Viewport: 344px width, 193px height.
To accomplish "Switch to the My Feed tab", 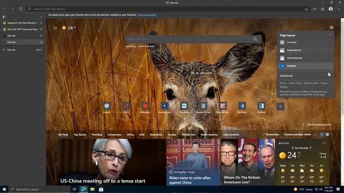I will [x=63, y=135].
